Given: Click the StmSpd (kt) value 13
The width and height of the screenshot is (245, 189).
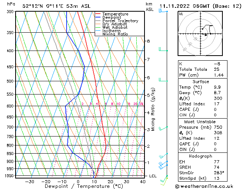Looking at the screenshot, I should pyautogui.click(x=217, y=178).
